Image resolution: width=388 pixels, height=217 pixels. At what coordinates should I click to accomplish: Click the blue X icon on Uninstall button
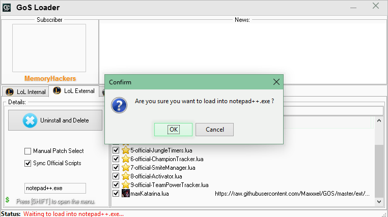coord(30,120)
